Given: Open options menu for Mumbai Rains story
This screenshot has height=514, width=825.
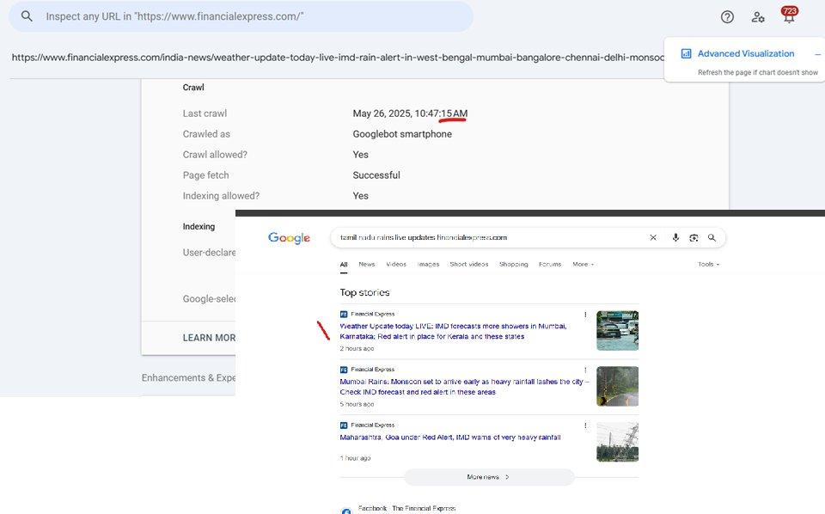Looking at the screenshot, I should 585,370.
